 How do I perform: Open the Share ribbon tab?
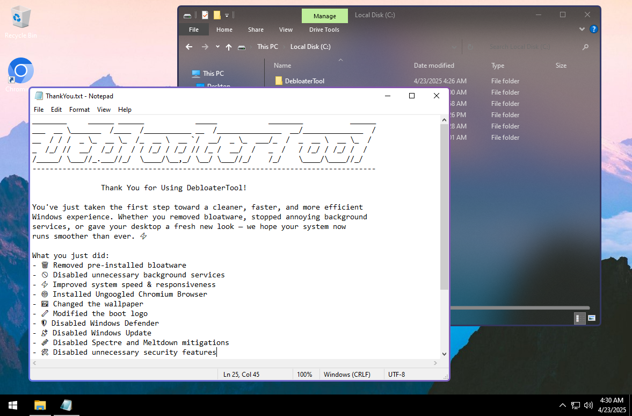tap(256, 30)
